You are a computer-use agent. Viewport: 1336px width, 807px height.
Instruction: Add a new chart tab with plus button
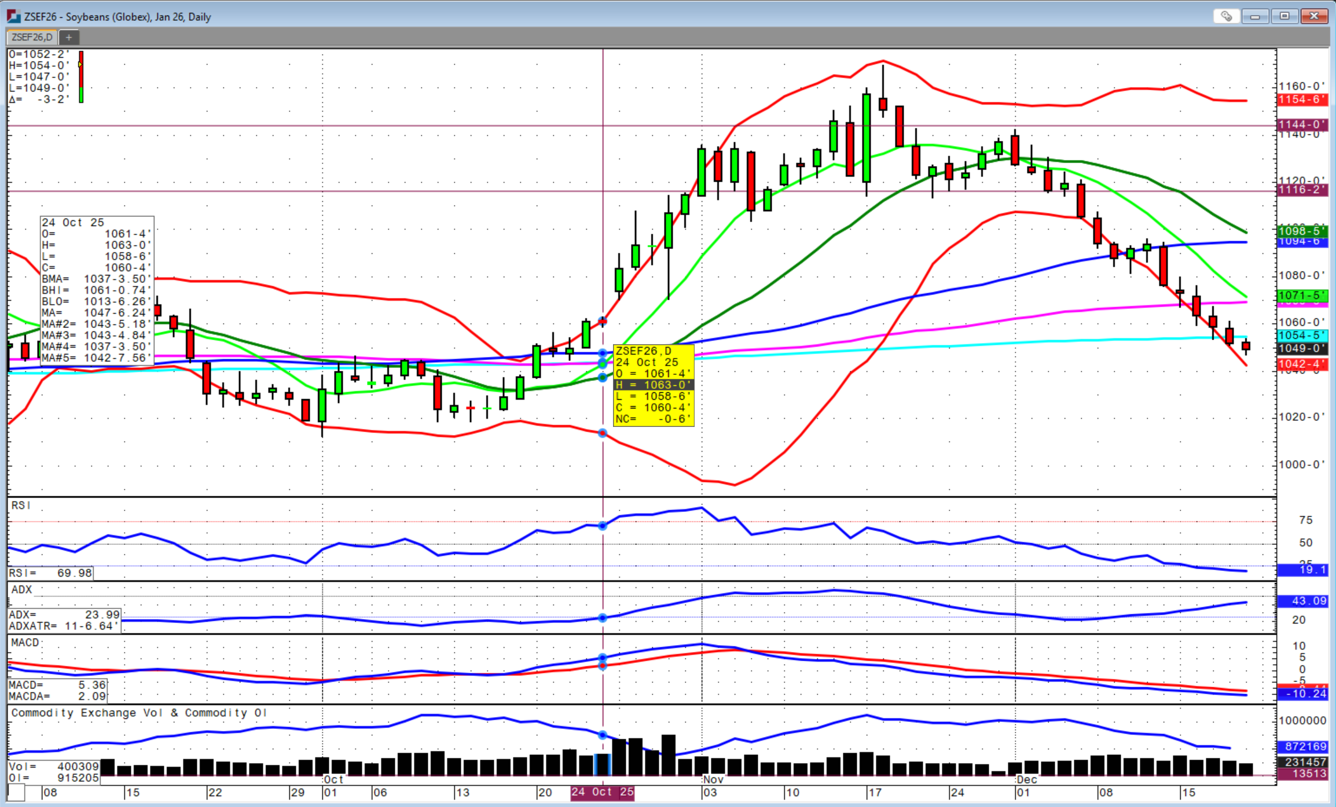coord(69,38)
